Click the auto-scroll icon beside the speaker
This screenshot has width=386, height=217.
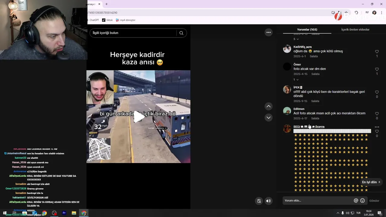tap(259, 201)
